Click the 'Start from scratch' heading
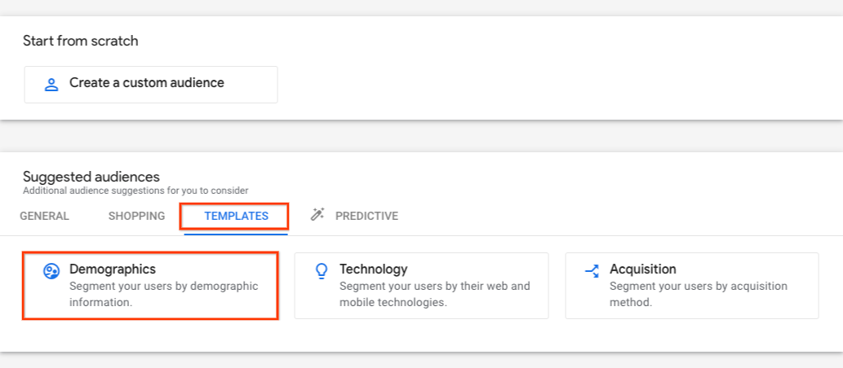The width and height of the screenshot is (843, 368). (x=81, y=41)
